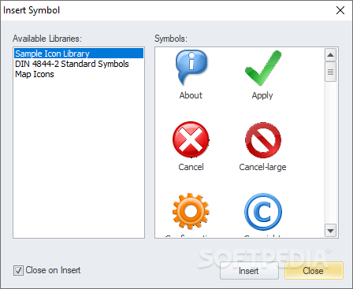Click the 'Cancel' symbol label
The image size is (353, 289).
pyautogui.click(x=191, y=167)
